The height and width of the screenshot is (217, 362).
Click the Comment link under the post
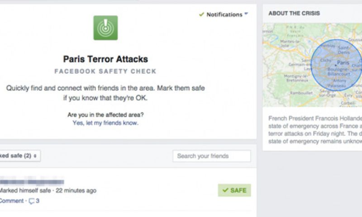11,201
